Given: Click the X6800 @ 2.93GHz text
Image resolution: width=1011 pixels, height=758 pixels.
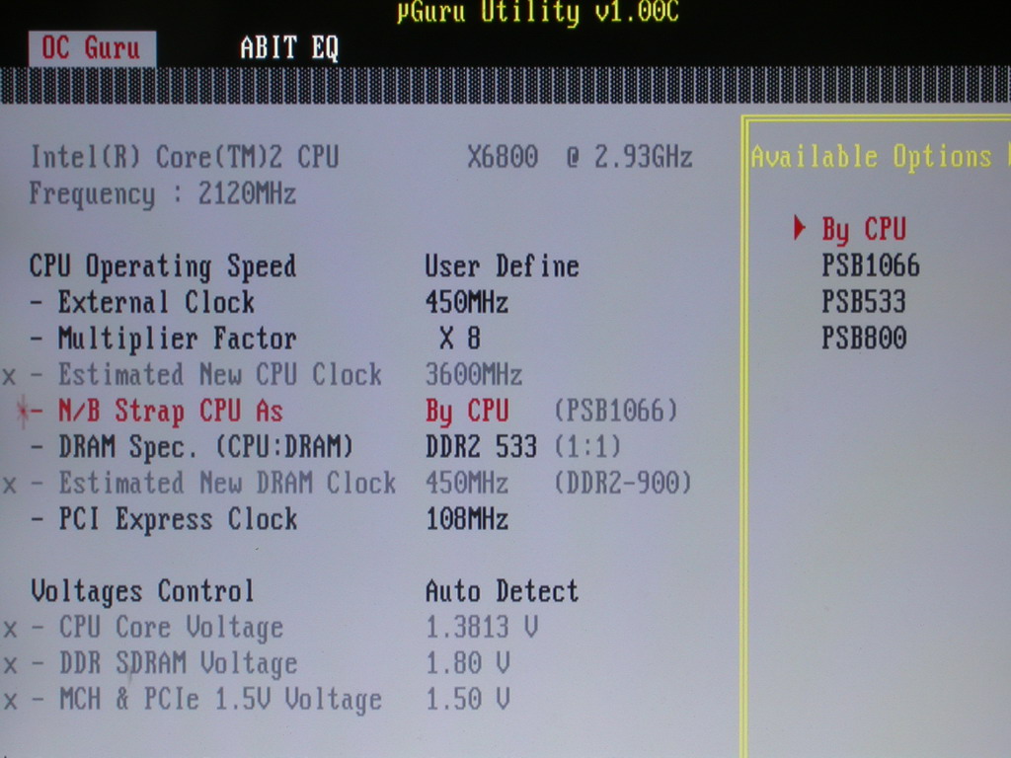Looking at the screenshot, I should pos(580,157).
